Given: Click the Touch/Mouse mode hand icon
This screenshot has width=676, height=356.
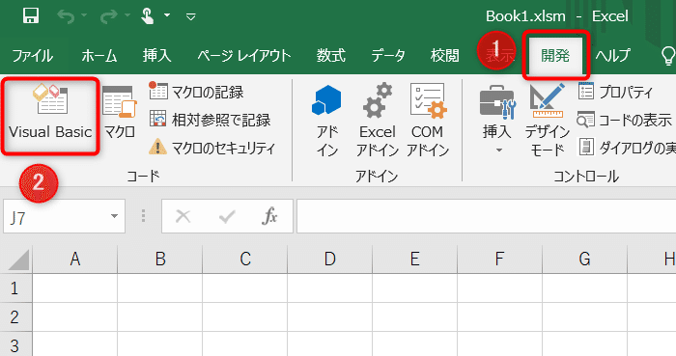Looking at the screenshot, I should coord(148,16).
